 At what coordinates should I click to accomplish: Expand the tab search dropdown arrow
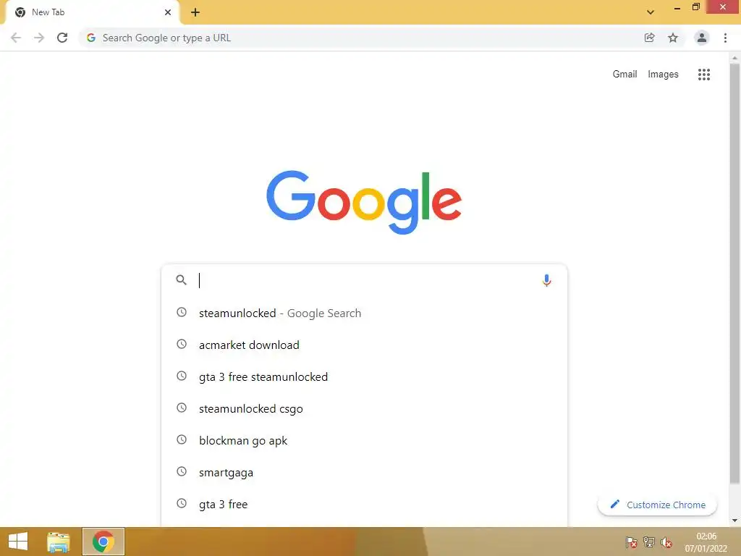tap(651, 12)
